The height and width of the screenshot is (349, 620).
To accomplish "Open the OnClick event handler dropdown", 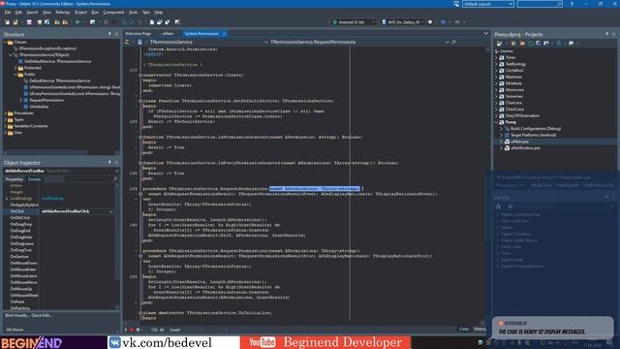I will (111, 211).
